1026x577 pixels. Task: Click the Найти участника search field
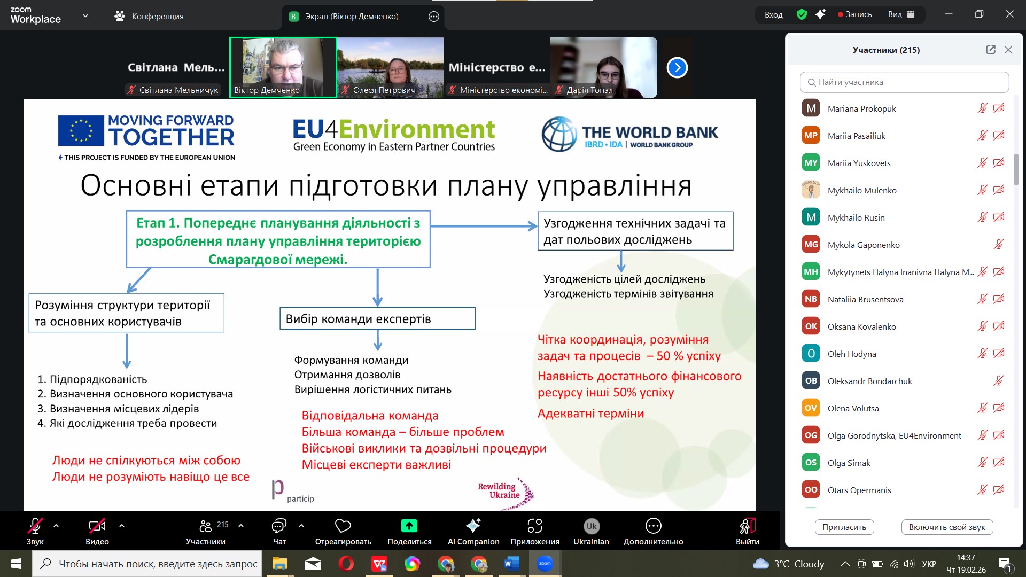tap(904, 82)
